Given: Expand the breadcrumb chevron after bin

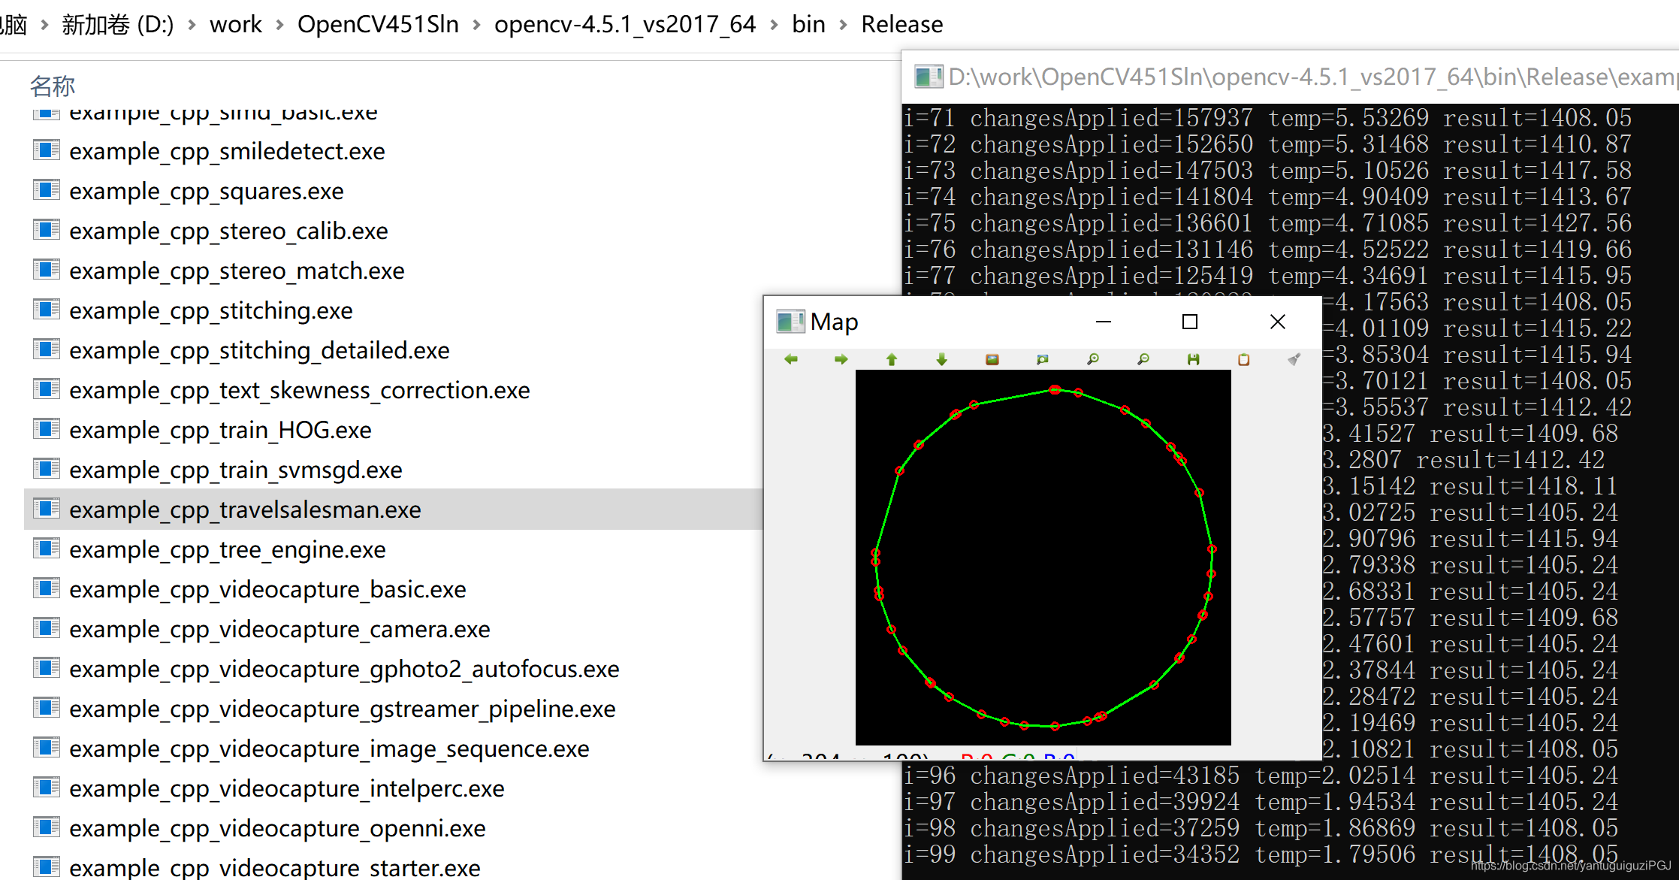Looking at the screenshot, I should point(841,24).
